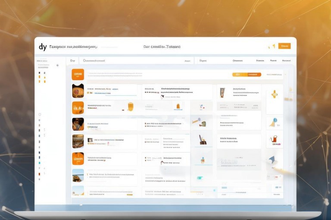Expand the small chevron at the banner's far right
The height and width of the screenshot is (220, 331).
click(x=285, y=75)
